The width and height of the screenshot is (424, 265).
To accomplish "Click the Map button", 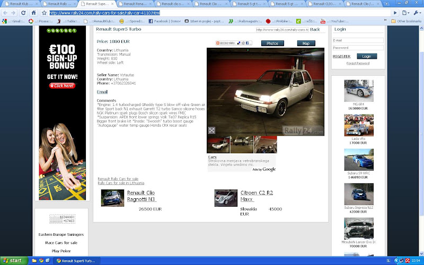I will pos(306,43).
